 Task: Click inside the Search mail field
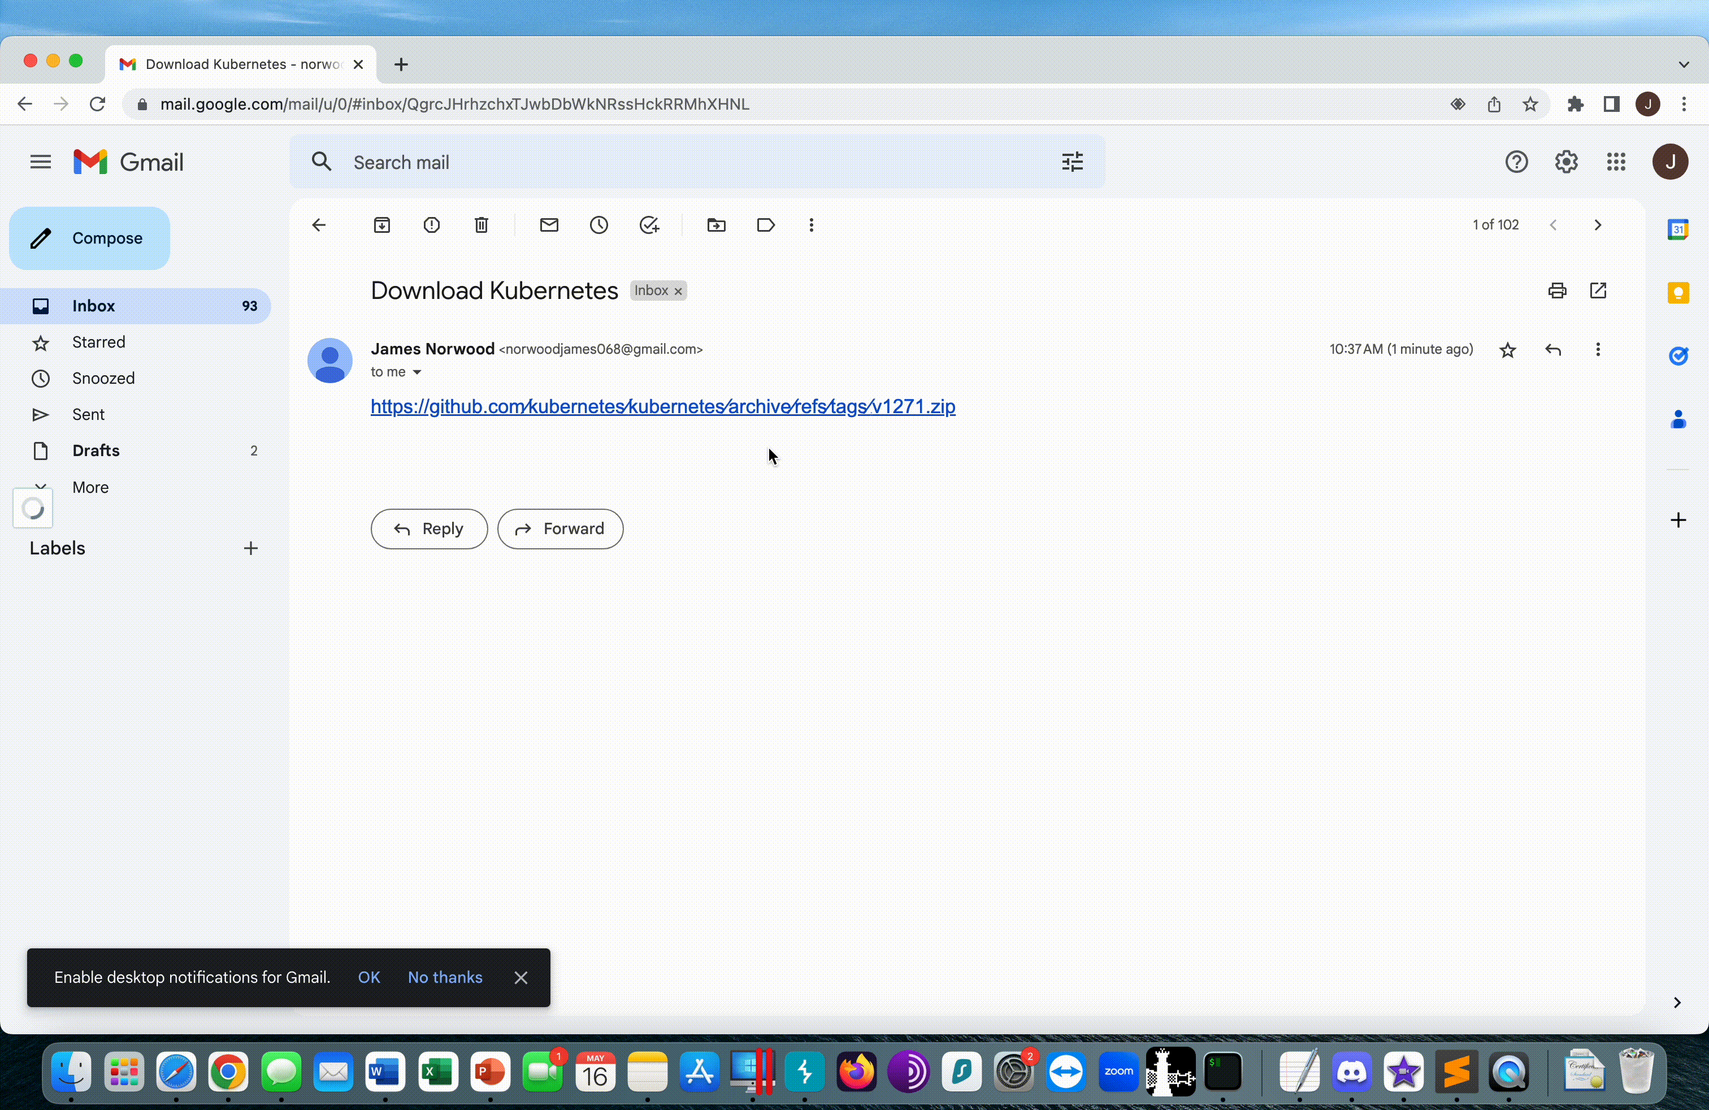coord(647,162)
